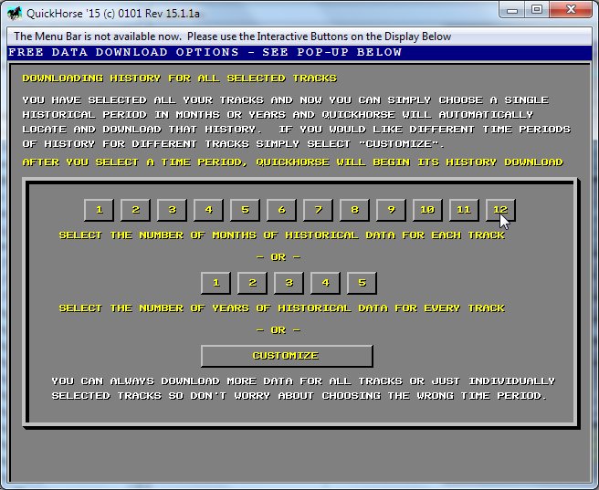The image size is (599, 490).
Task: Pick 3 years of historical data
Action: tap(289, 283)
